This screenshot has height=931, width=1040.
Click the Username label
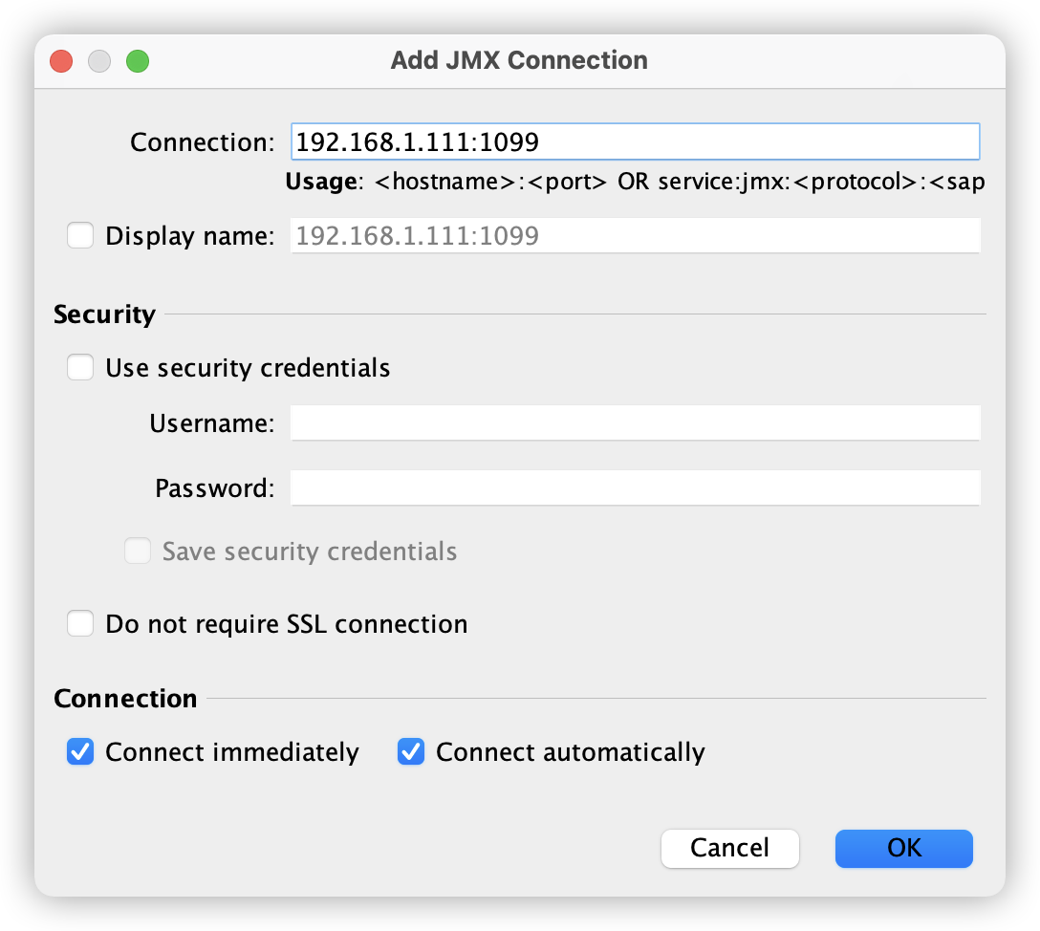point(212,422)
